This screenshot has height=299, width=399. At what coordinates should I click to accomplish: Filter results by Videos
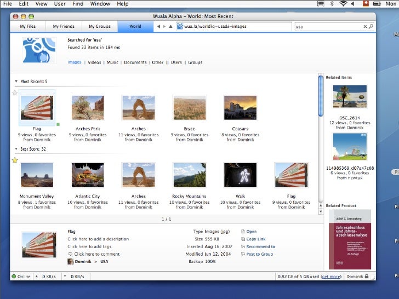pyautogui.click(x=94, y=62)
